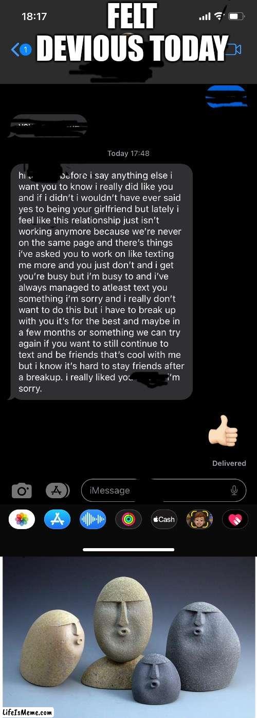Open the Memoji stickers app
Viewport: 257px width, 718px height.
coord(199,519)
